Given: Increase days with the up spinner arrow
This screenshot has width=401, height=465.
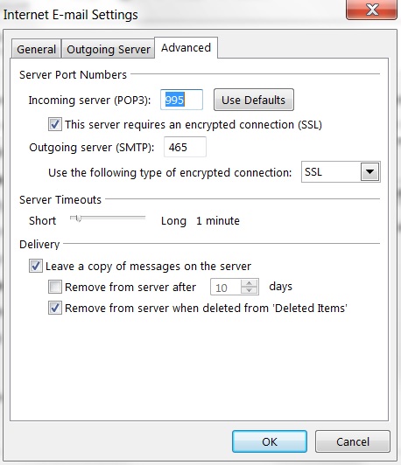Looking at the screenshot, I should tap(250, 283).
